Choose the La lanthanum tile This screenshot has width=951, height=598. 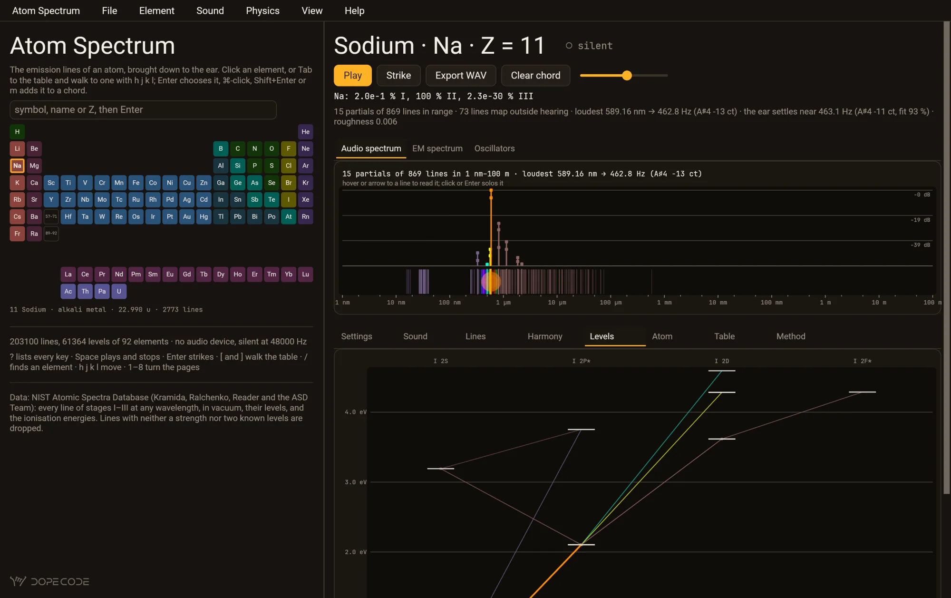pyautogui.click(x=68, y=274)
